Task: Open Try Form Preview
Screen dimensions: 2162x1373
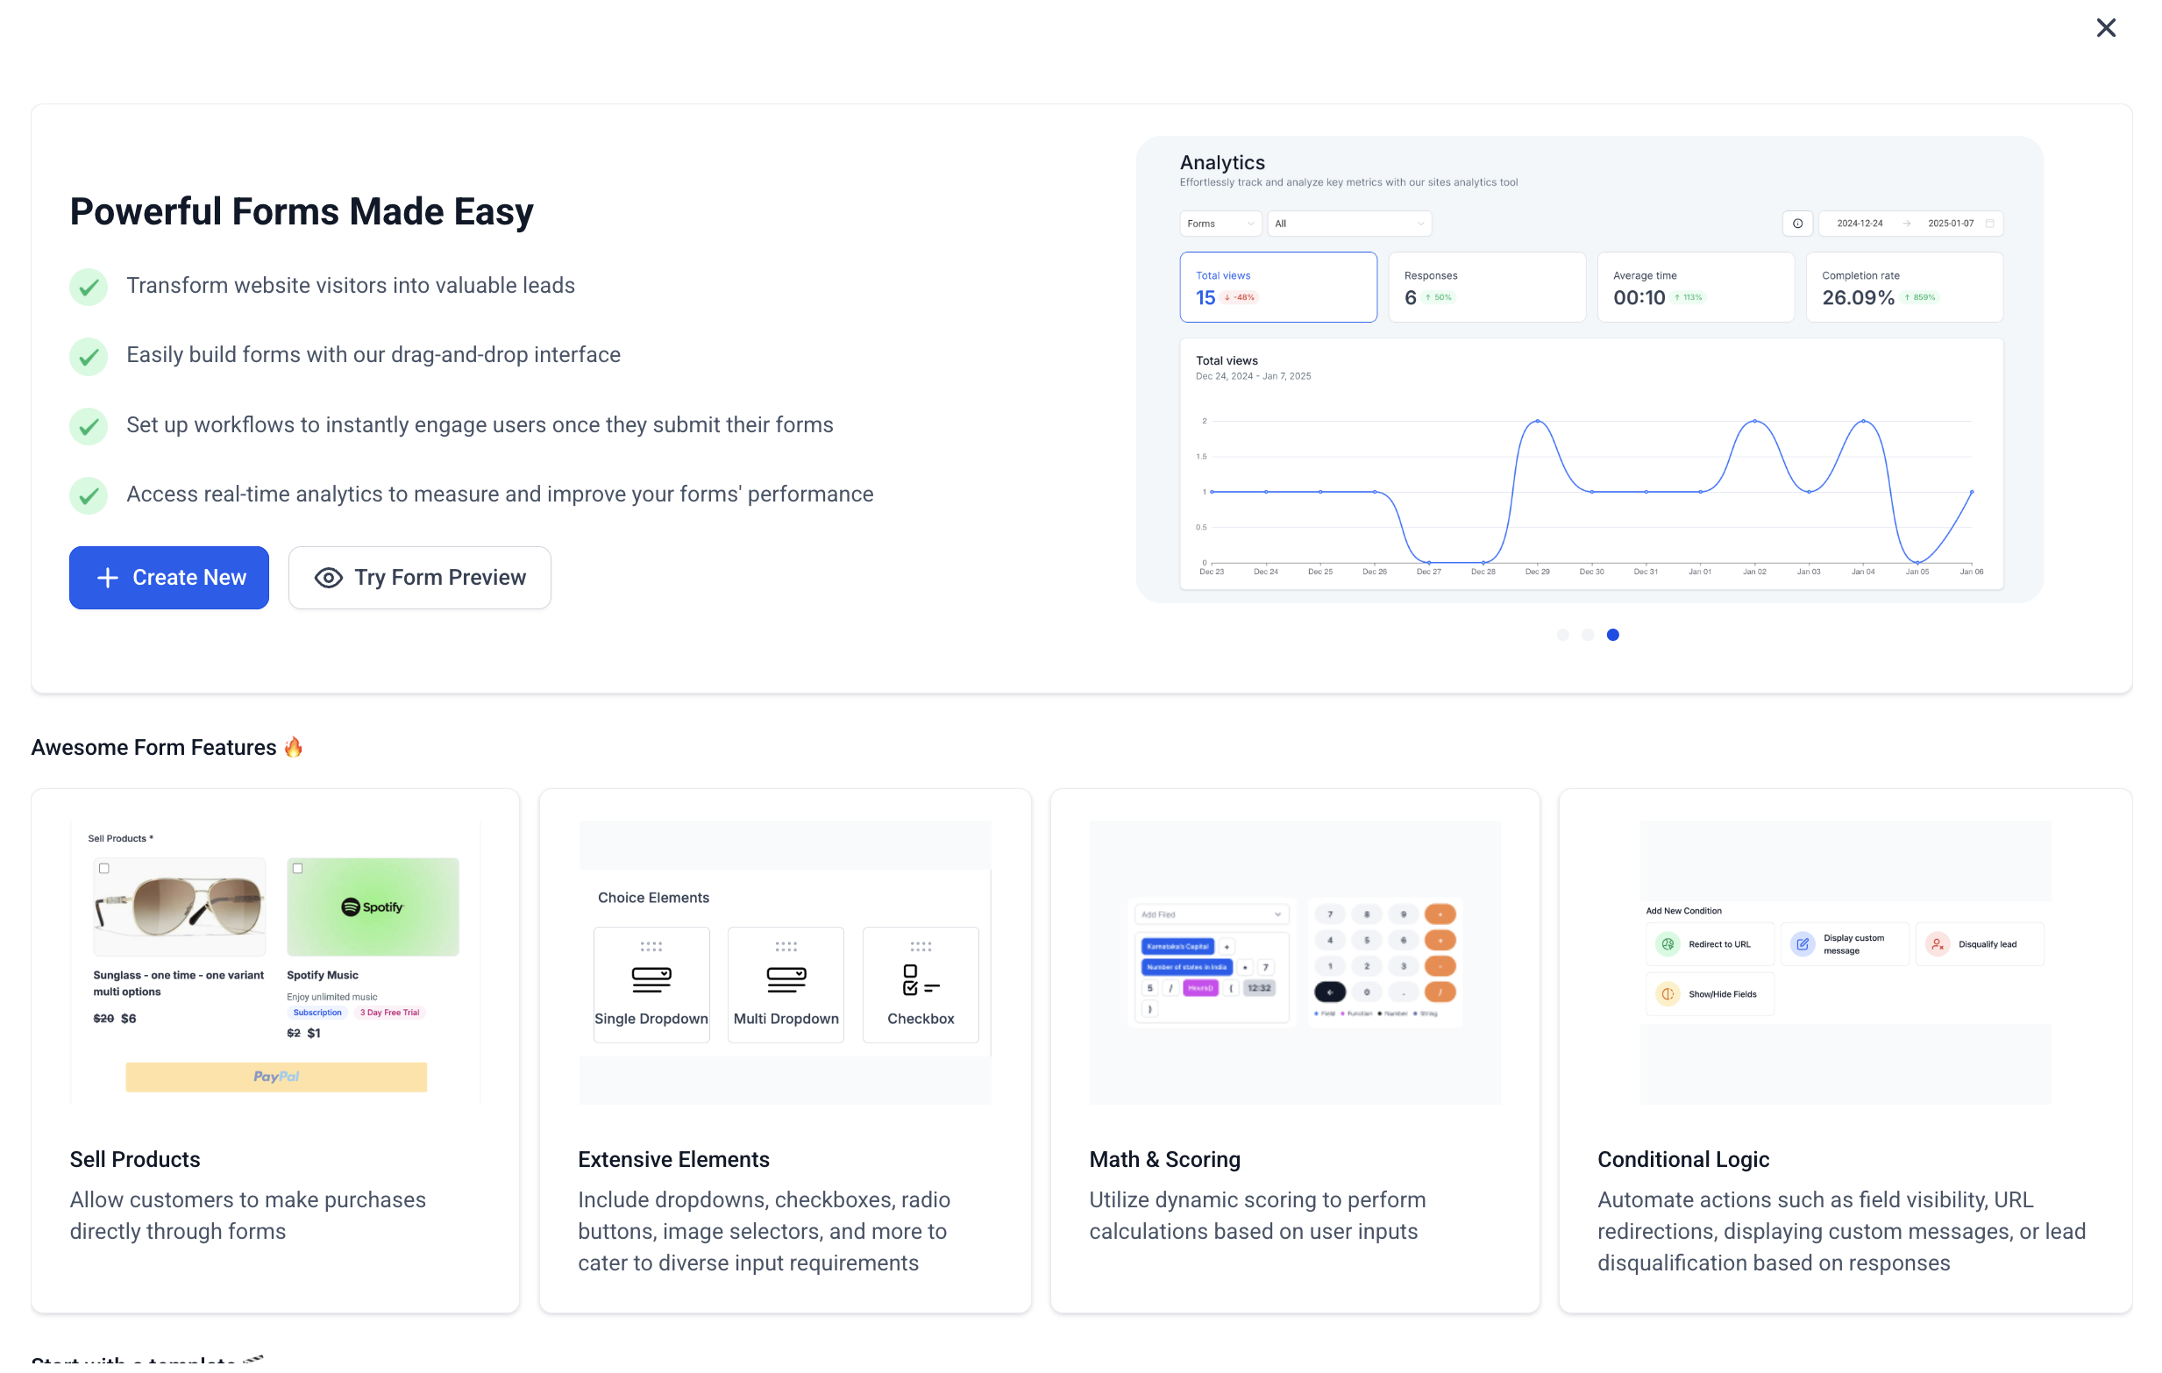Action: [419, 578]
